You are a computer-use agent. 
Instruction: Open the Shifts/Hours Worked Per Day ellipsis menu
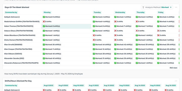click(x=176, y=81)
